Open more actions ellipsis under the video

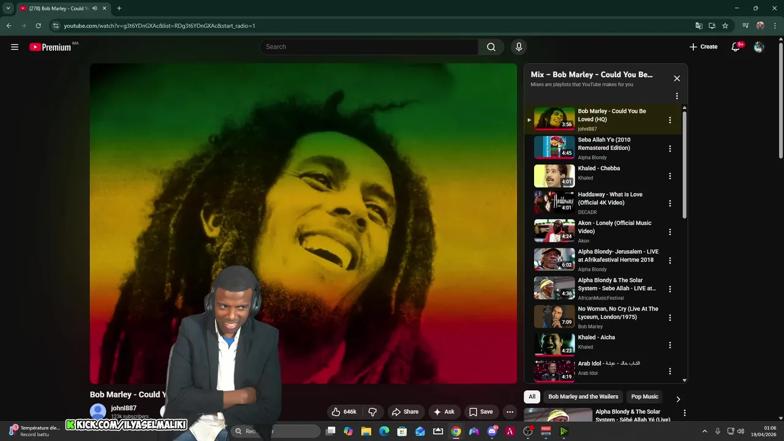pyautogui.click(x=510, y=412)
